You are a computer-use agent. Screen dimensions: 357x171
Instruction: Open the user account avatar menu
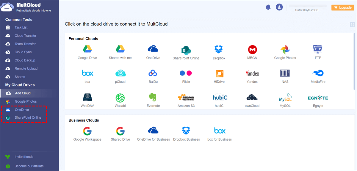click(x=279, y=7)
